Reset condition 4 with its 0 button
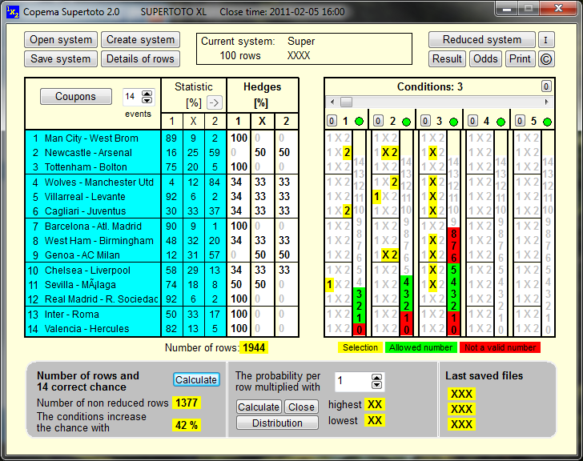583x461 pixels. tap(472, 121)
